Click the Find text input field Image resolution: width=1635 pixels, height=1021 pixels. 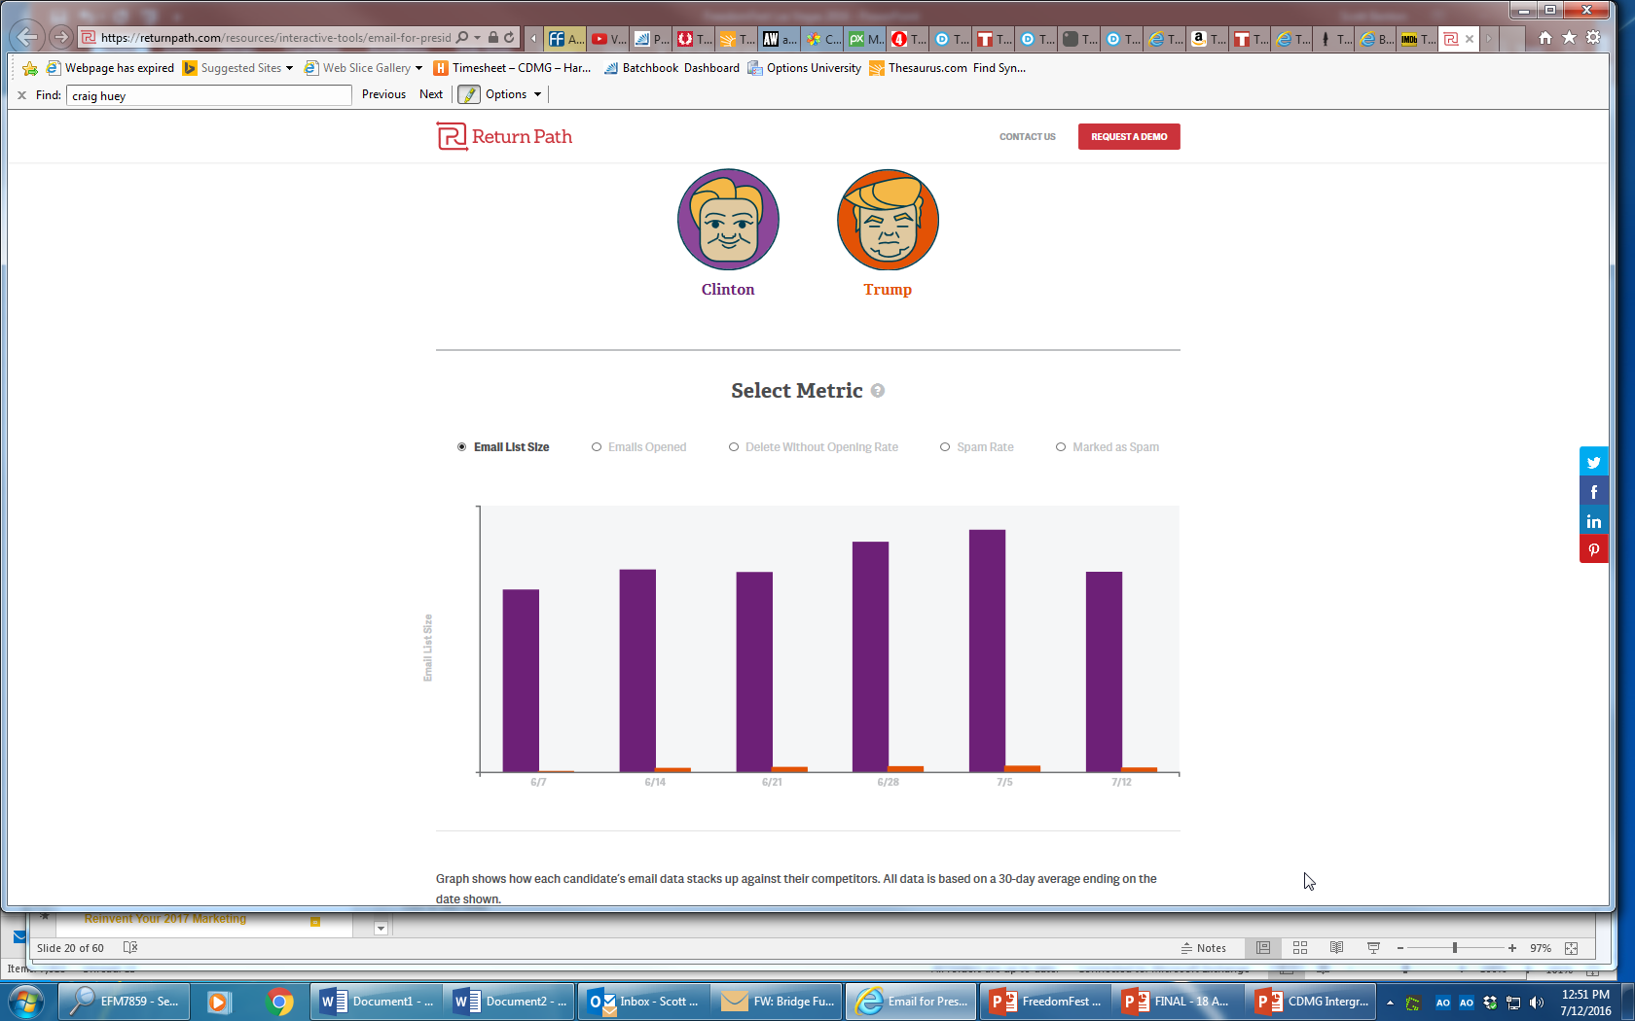(x=208, y=95)
